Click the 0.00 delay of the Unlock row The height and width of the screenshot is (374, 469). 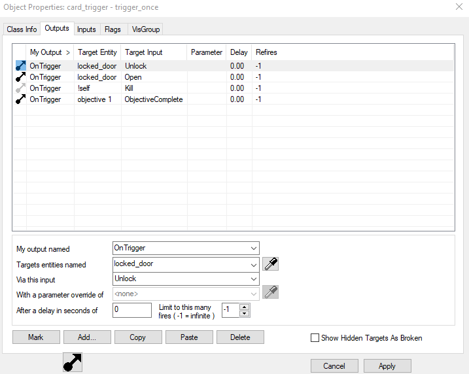click(x=237, y=66)
